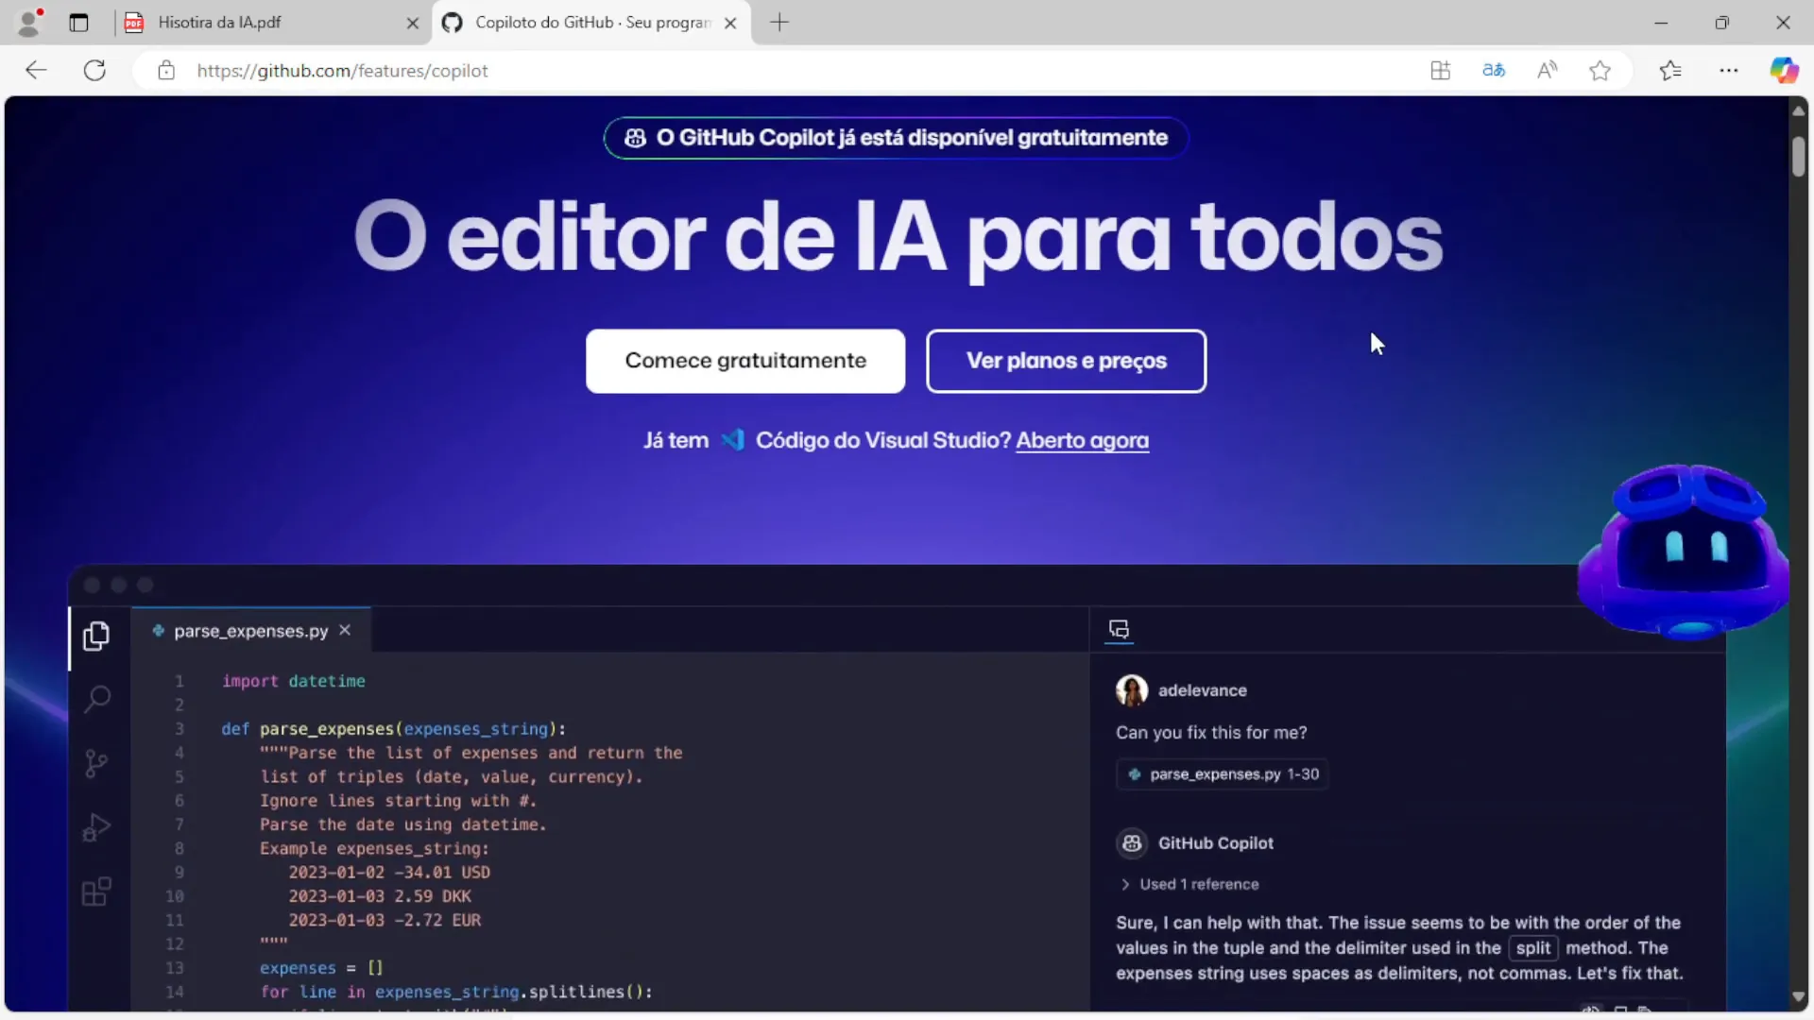Screen dimensions: 1814x1020
Task: Click the GitHub Copilot chat avatar icon
Action: pos(1132,843)
